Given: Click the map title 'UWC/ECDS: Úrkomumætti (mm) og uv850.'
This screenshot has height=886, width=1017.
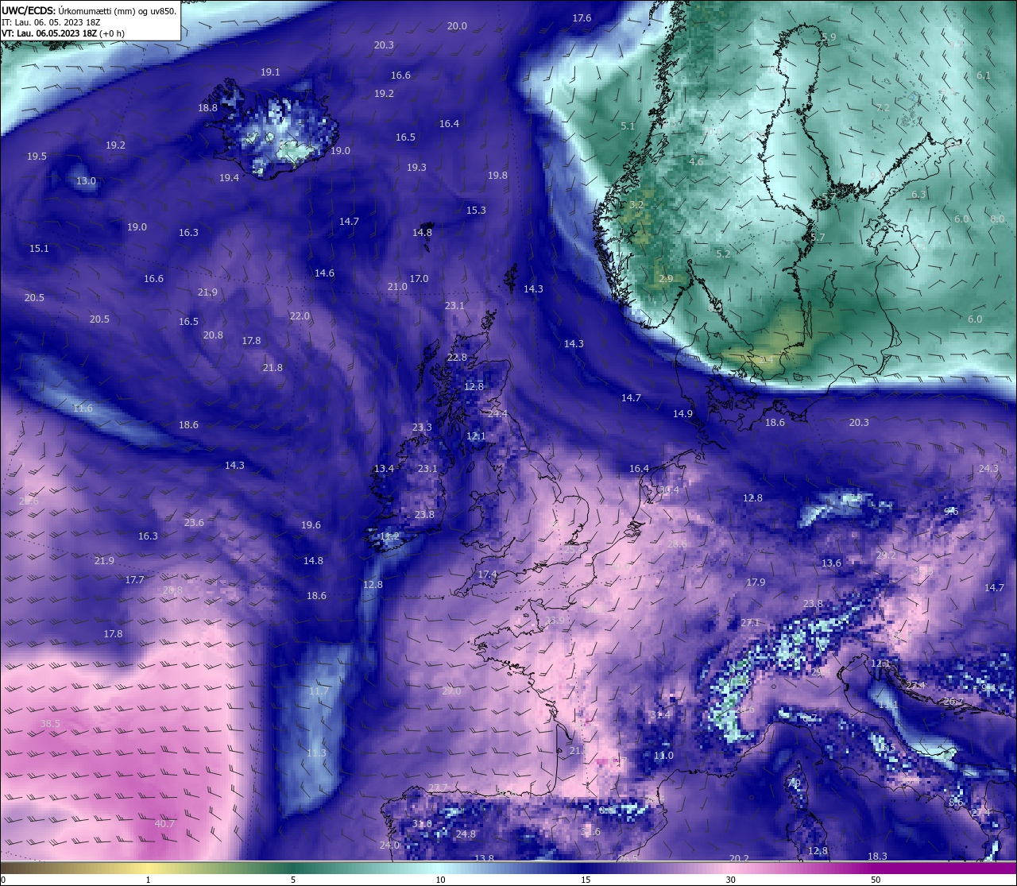Looking at the screenshot, I should coord(89,11).
